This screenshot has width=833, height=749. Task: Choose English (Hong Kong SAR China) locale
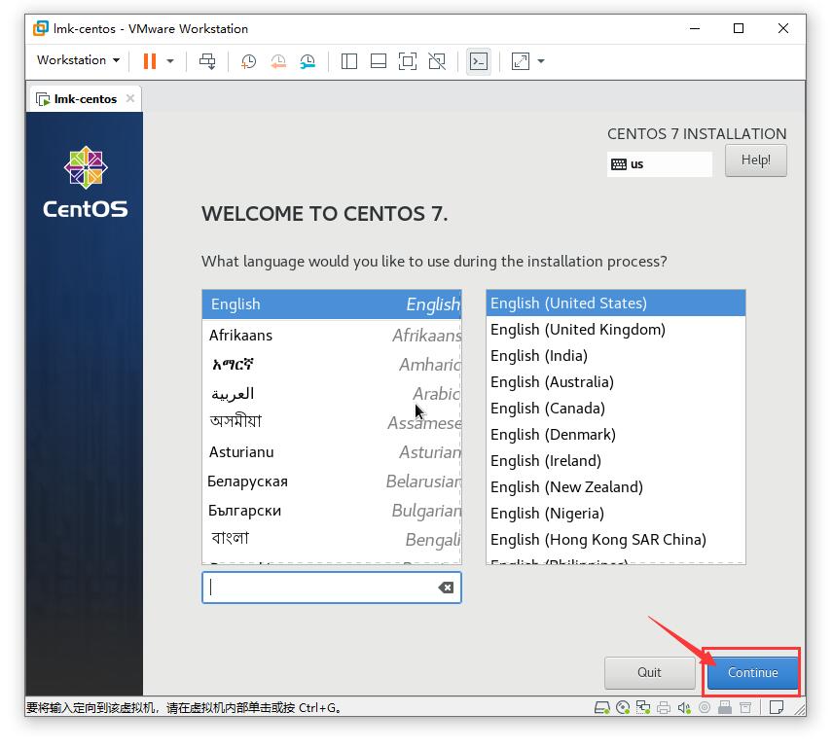pos(616,540)
